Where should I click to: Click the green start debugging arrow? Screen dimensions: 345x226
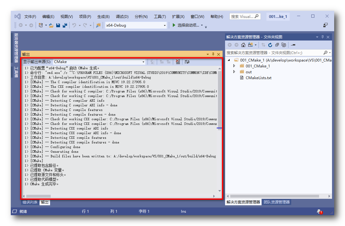click(174, 25)
